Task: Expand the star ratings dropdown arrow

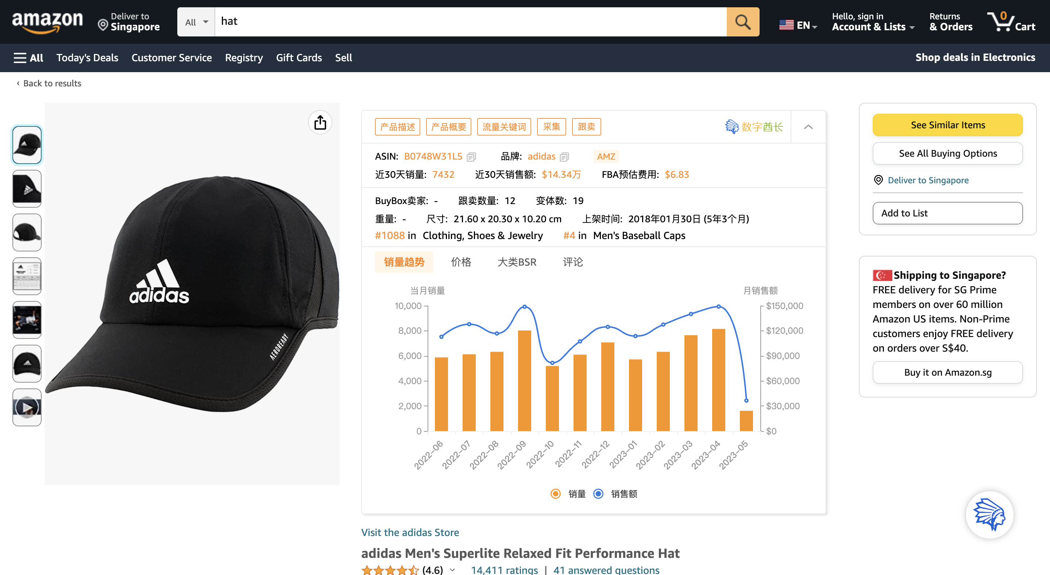Action: click(452, 570)
